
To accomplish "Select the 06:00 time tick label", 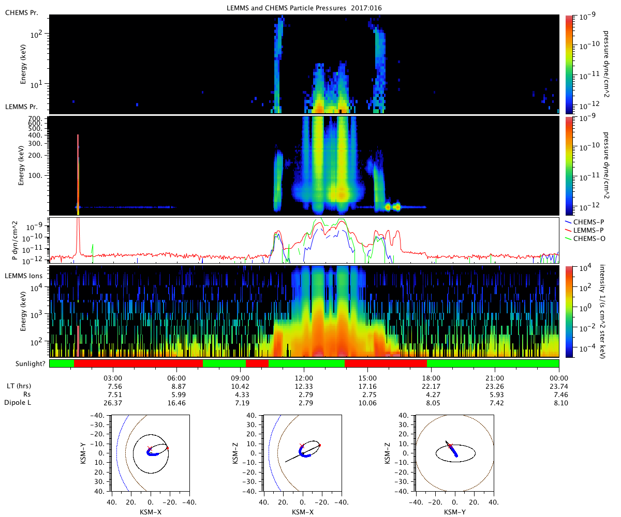I will tap(177, 378).
